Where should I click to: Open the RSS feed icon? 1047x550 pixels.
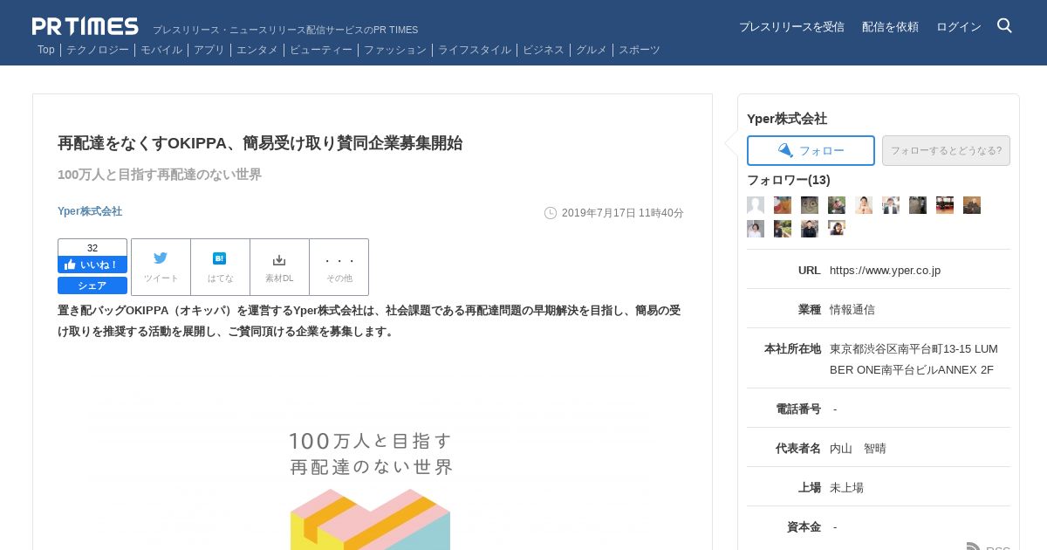(974, 547)
